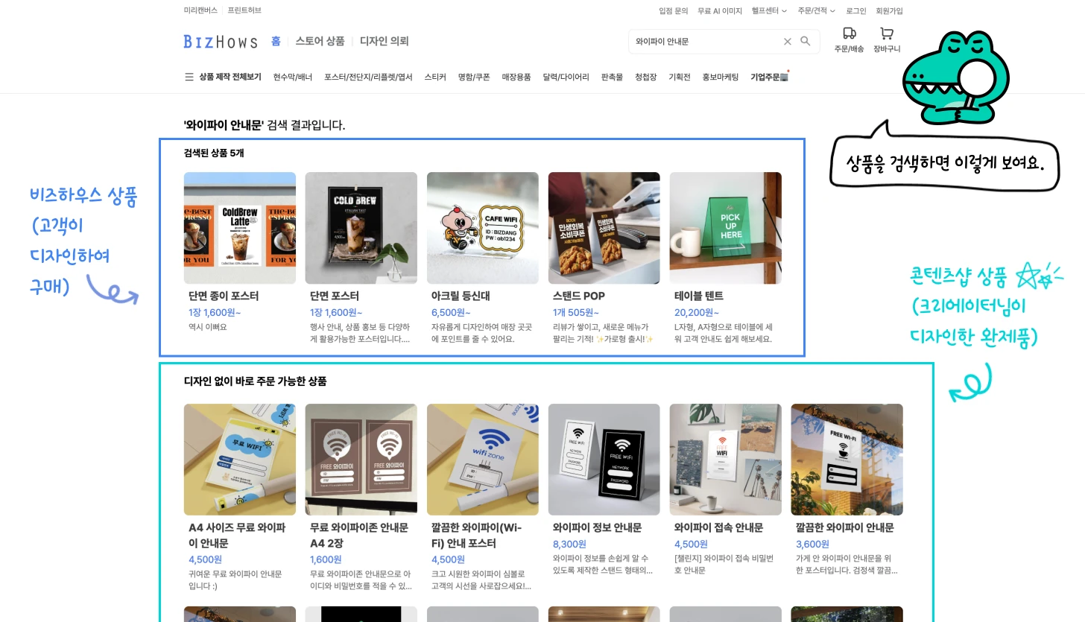This screenshot has width=1085, height=622.
Task: Select the 스토어 상품 tab
Action: click(x=320, y=42)
